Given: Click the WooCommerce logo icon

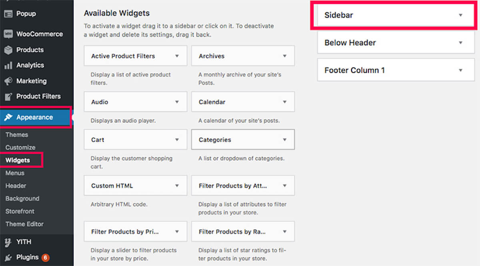Looking at the screenshot, I should tap(8, 34).
